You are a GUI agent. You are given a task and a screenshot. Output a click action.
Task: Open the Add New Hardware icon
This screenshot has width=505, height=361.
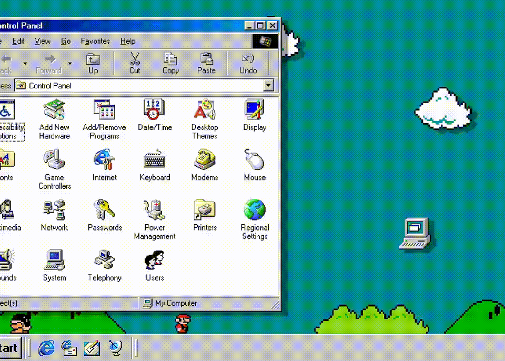click(54, 110)
